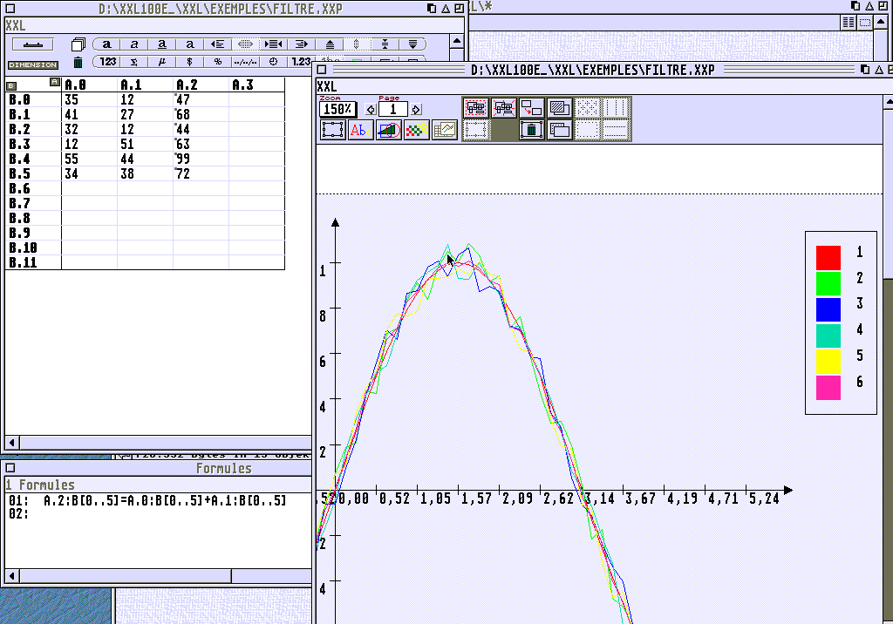Select the geometric shapes tool
Image resolution: width=893 pixels, height=624 pixels.
(388, 130)
